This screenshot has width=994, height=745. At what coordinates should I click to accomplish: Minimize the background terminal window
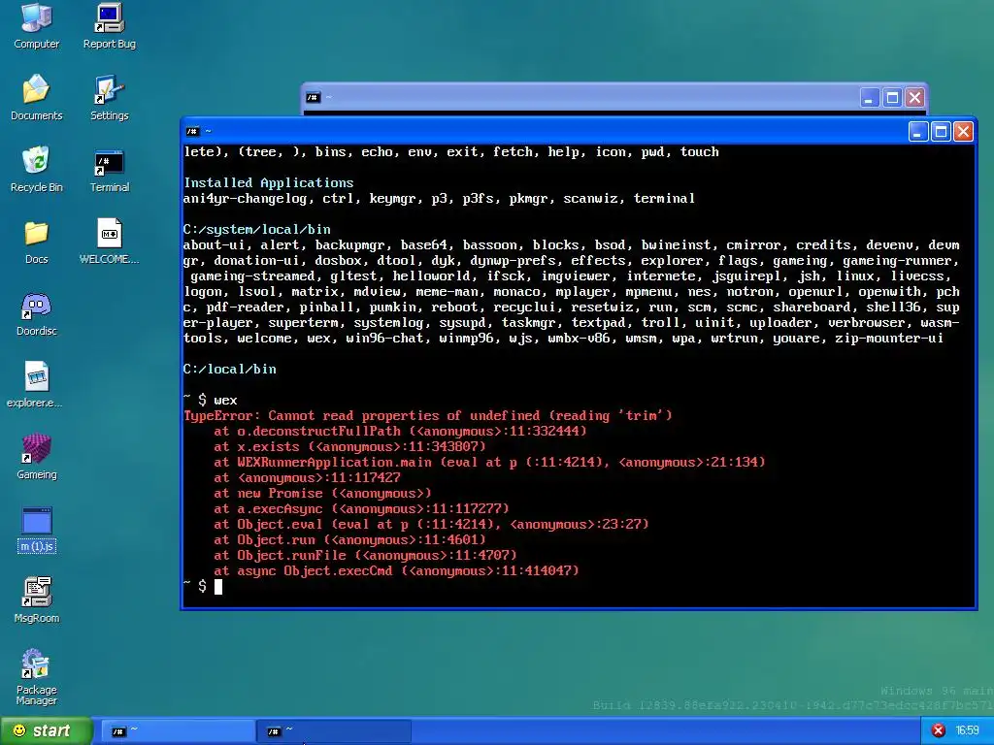[x=869, y=98]
